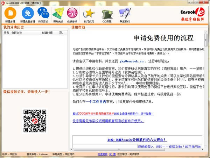The height and width of the screenshot is (158, 210).
Task: Click the 创建时间 column header
Action: (47, 33)
